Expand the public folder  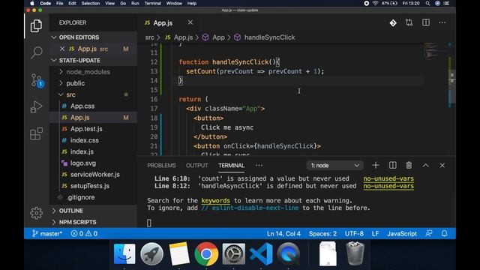[x=75, y=83]
